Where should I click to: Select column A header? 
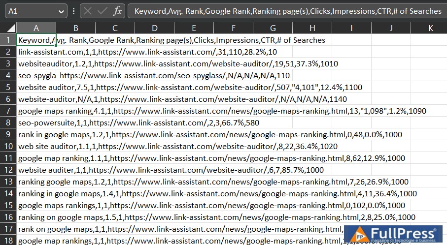(36, 29)
